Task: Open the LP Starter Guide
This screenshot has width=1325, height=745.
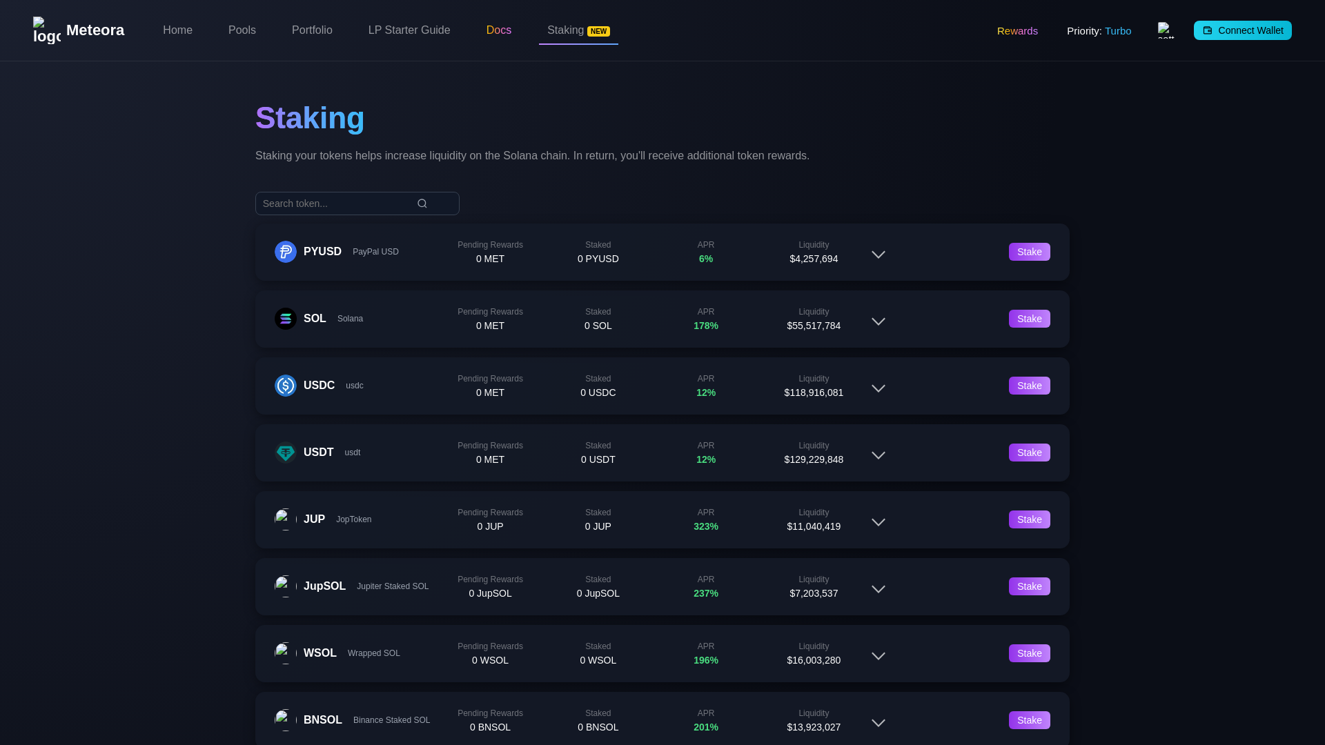Action: coord(409,30)
